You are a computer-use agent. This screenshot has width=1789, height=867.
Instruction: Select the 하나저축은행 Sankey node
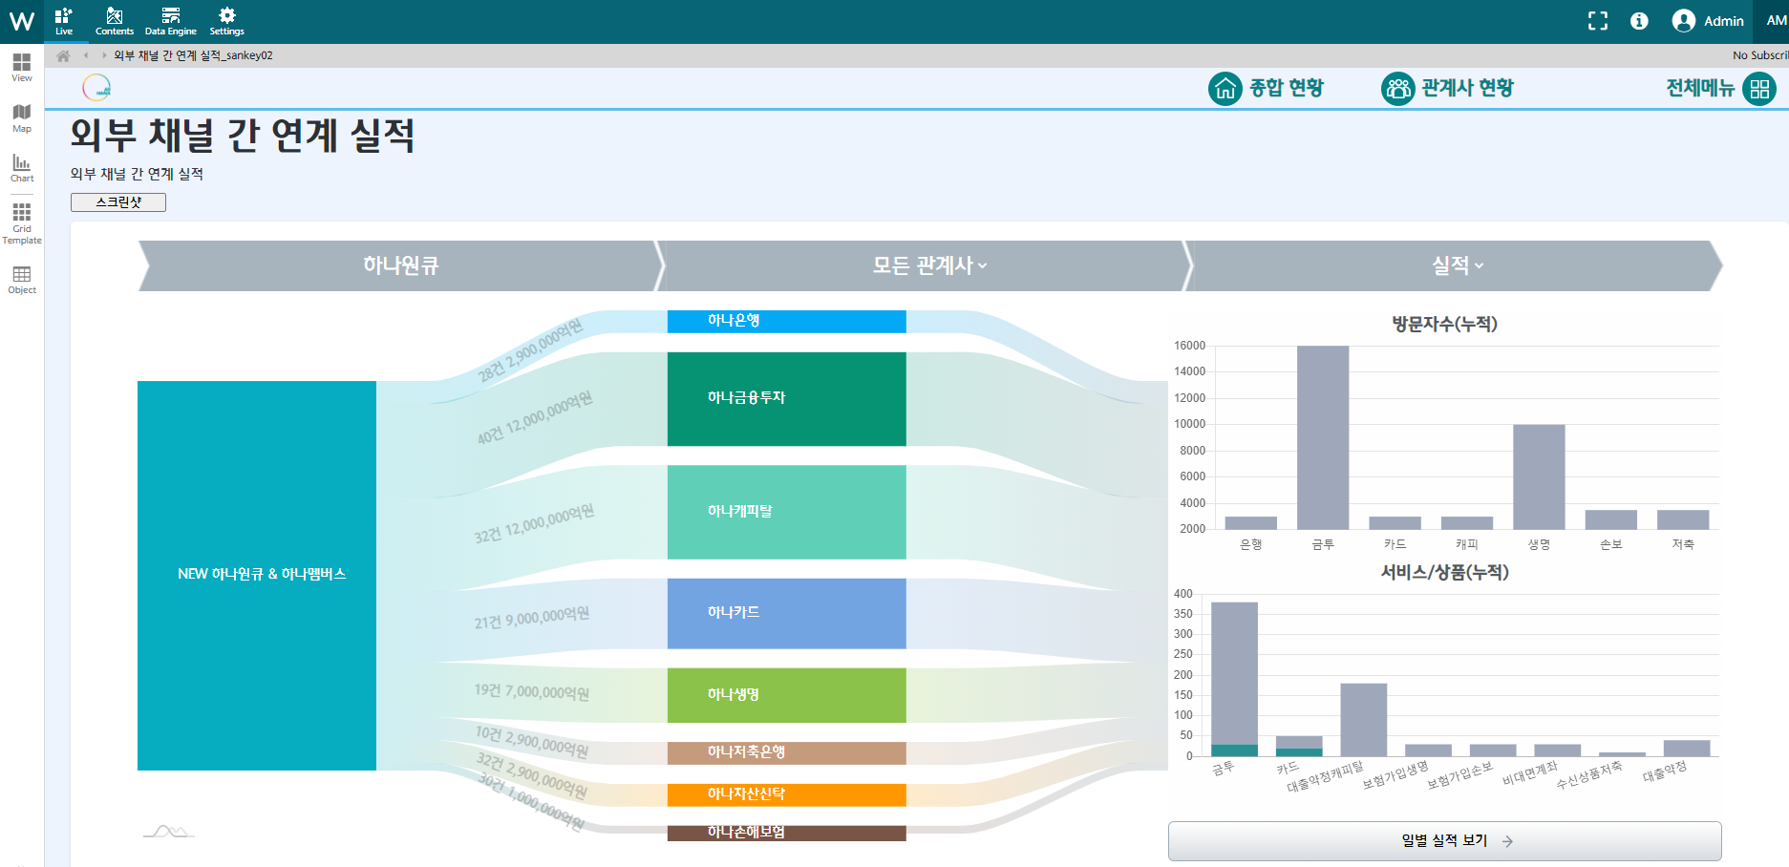[x=787, y=753]
